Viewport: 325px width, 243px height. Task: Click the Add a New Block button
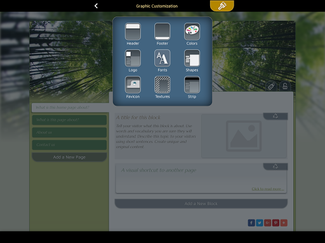pyautogui.click(x=201, y=204)
